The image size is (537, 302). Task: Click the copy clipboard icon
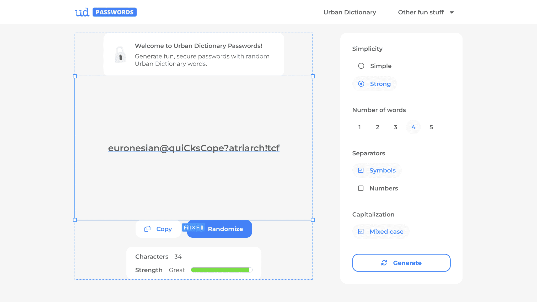tap(147, 229)
